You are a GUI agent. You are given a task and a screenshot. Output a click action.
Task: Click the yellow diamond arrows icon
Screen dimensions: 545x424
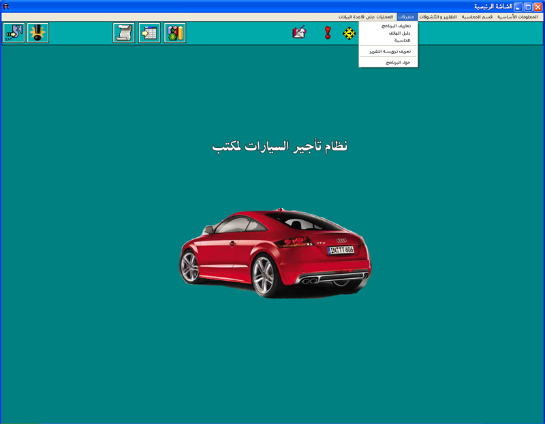click(x=349, y=33)
